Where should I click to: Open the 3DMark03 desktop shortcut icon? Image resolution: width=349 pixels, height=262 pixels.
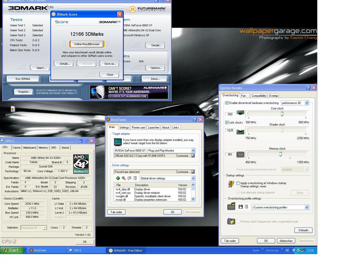click(x=13, y=109)
